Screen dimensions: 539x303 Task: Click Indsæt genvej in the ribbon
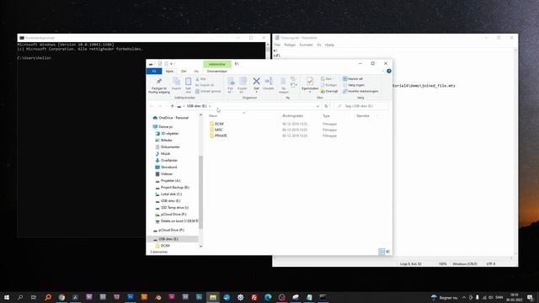pos(208,92)
